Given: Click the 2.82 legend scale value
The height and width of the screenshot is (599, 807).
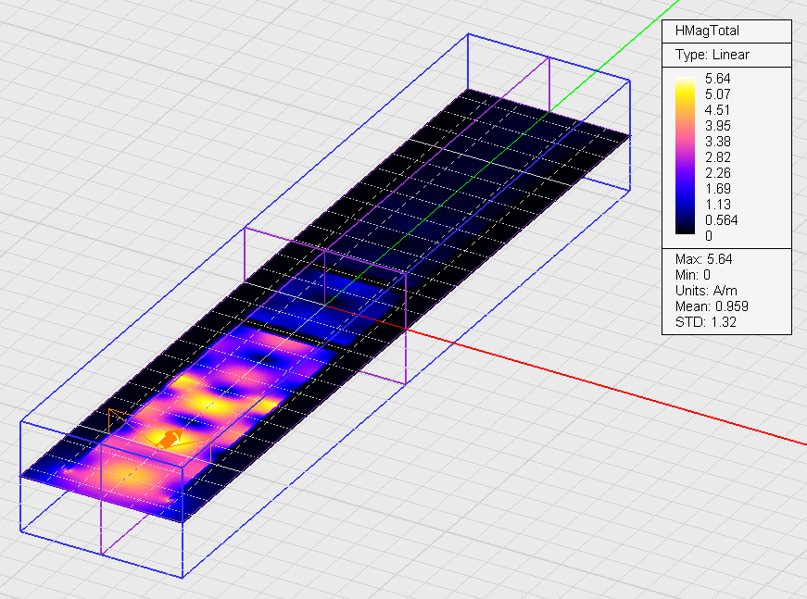Looking at the screenshot, I should (x=718, y=157).
